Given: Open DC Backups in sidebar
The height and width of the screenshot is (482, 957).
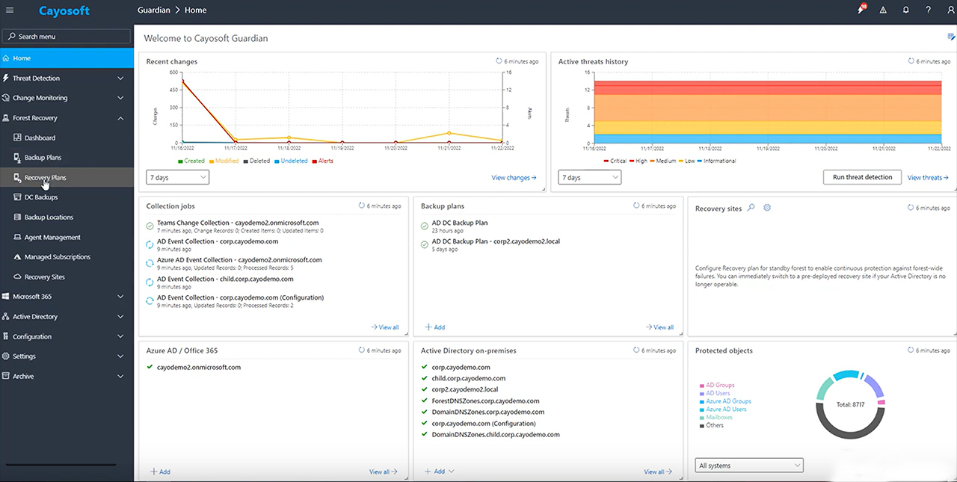Looking at the screenshot, I should click(67, 197).
